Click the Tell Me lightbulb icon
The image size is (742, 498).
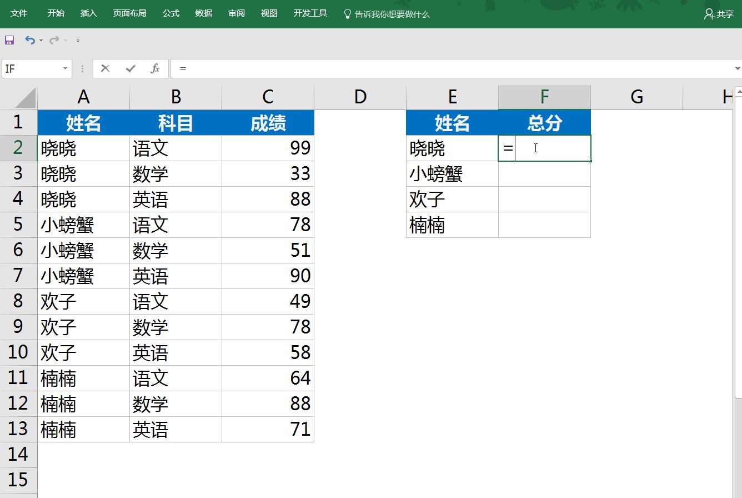click(x=348, y=14)
